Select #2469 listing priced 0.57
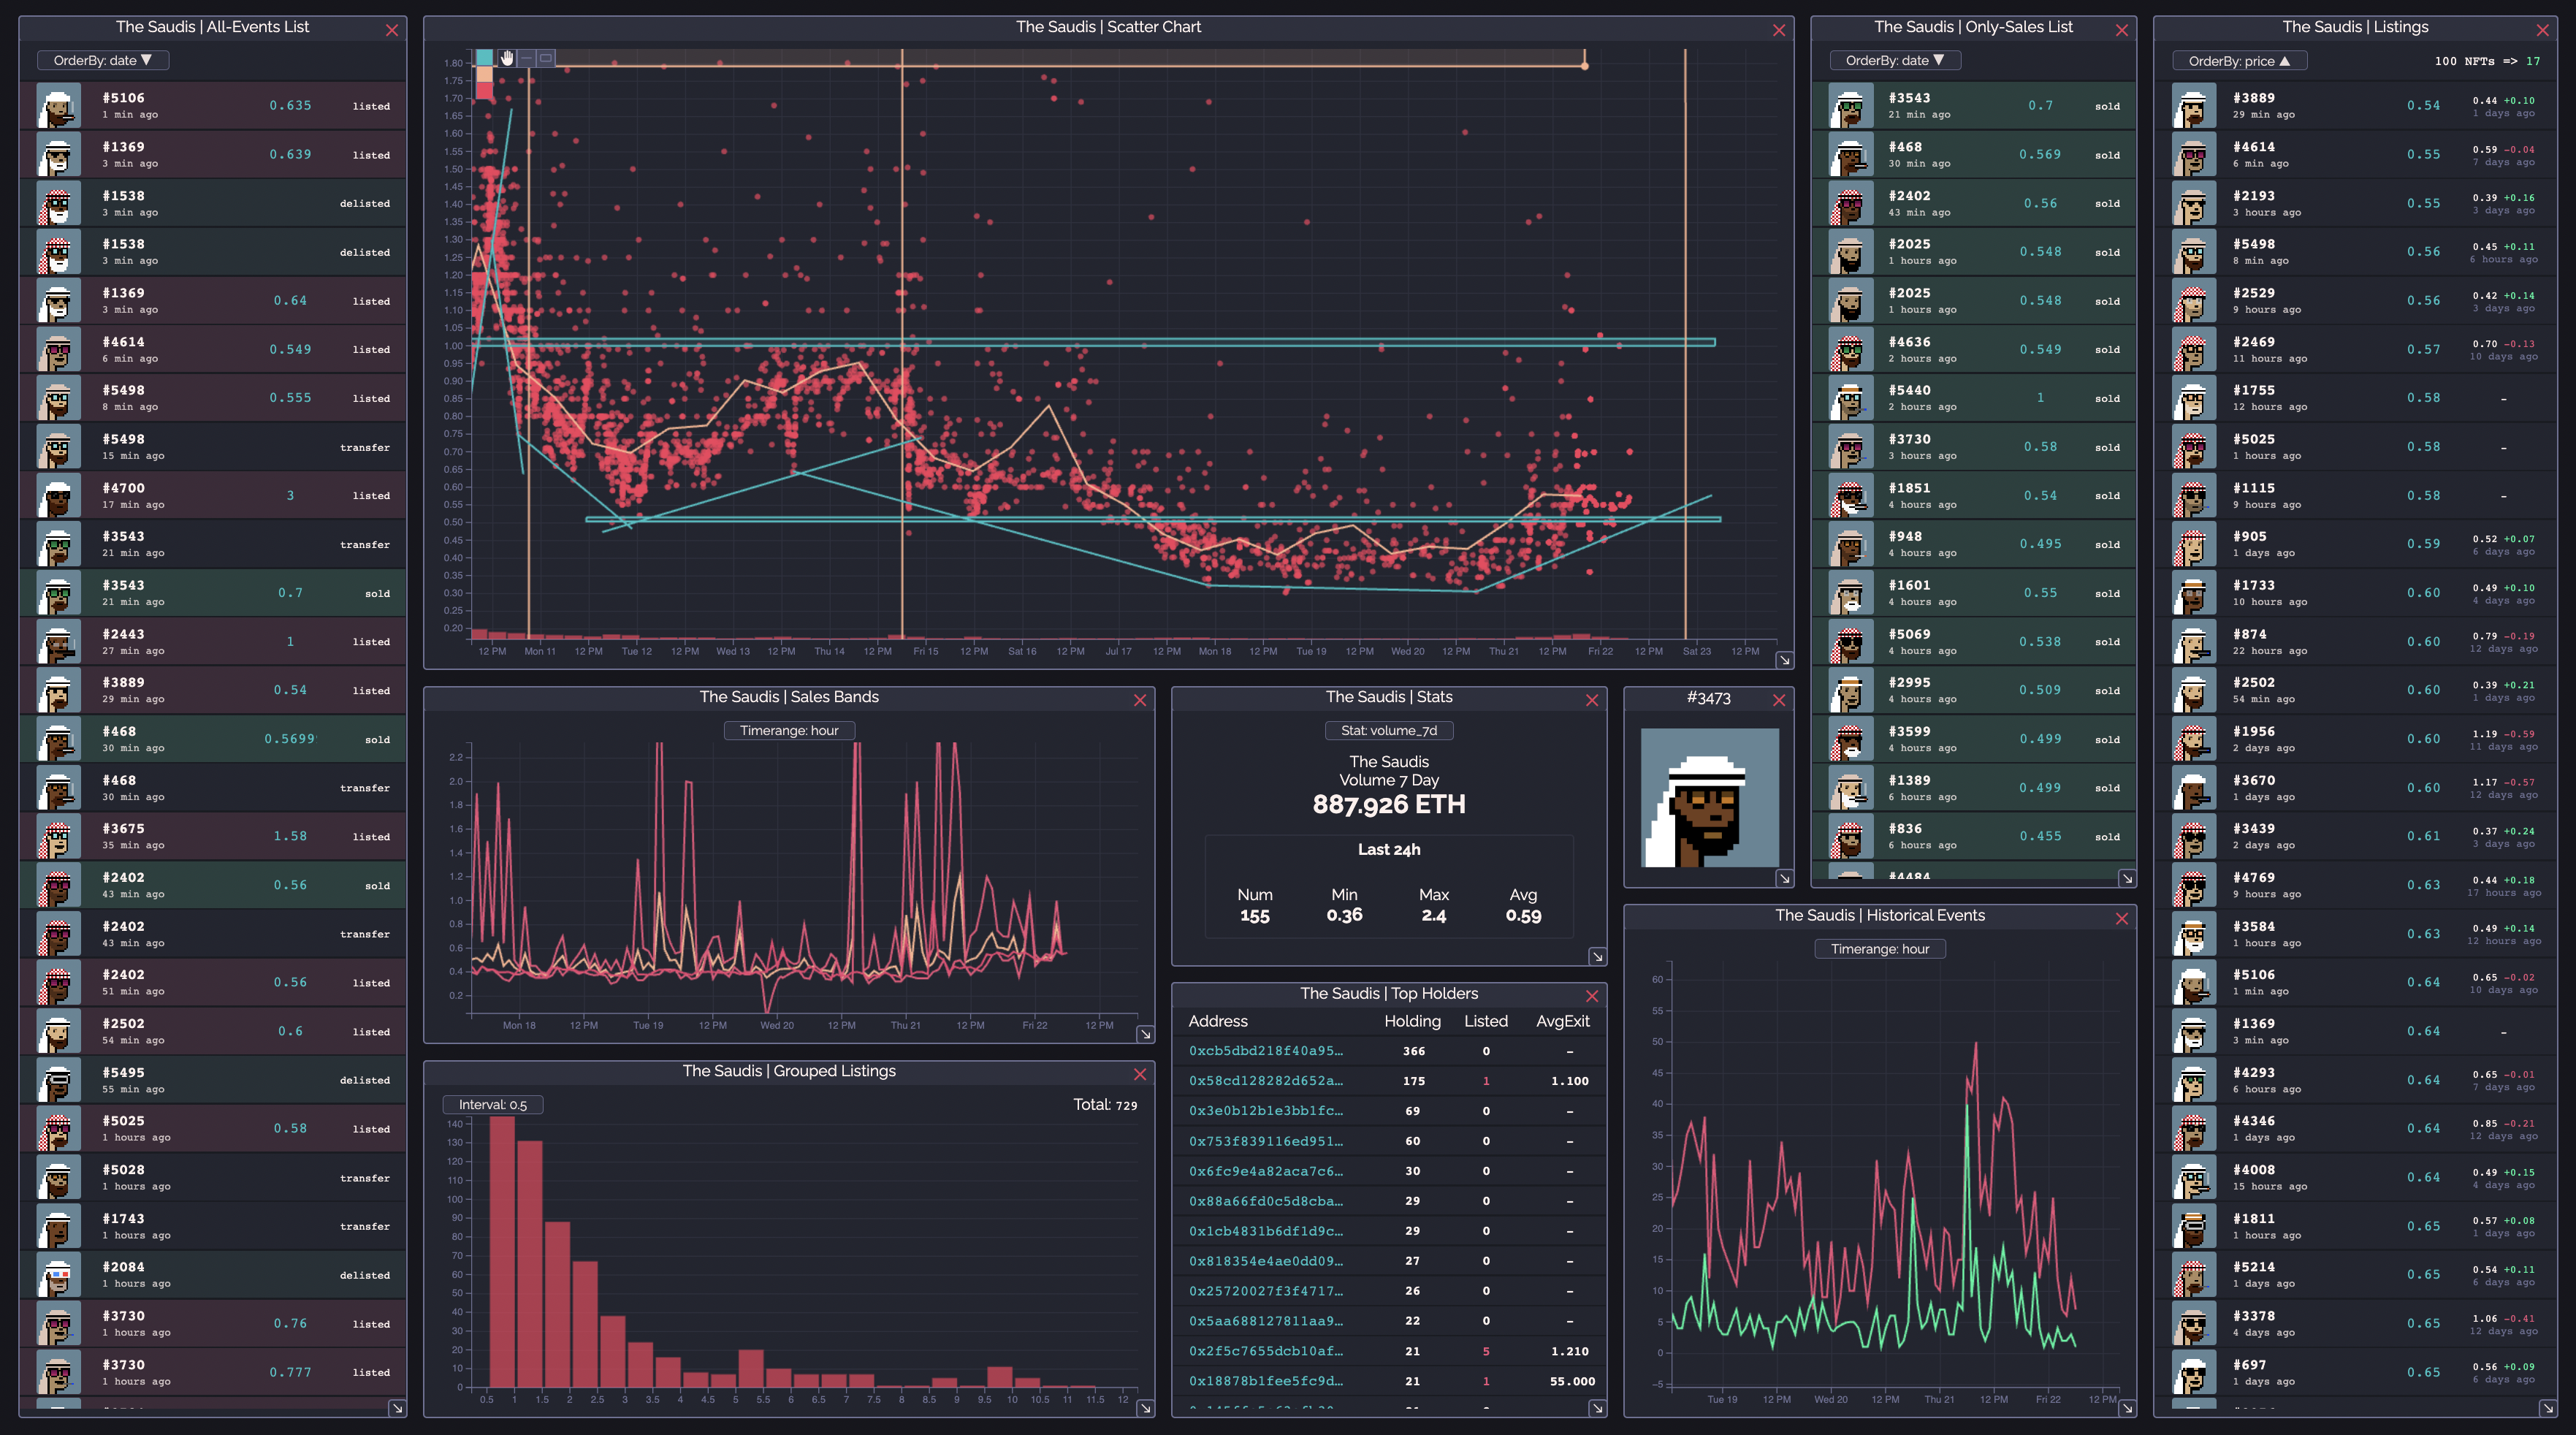The width and height of the screenshot is (2576, 1435). [x=2355, y=349]
